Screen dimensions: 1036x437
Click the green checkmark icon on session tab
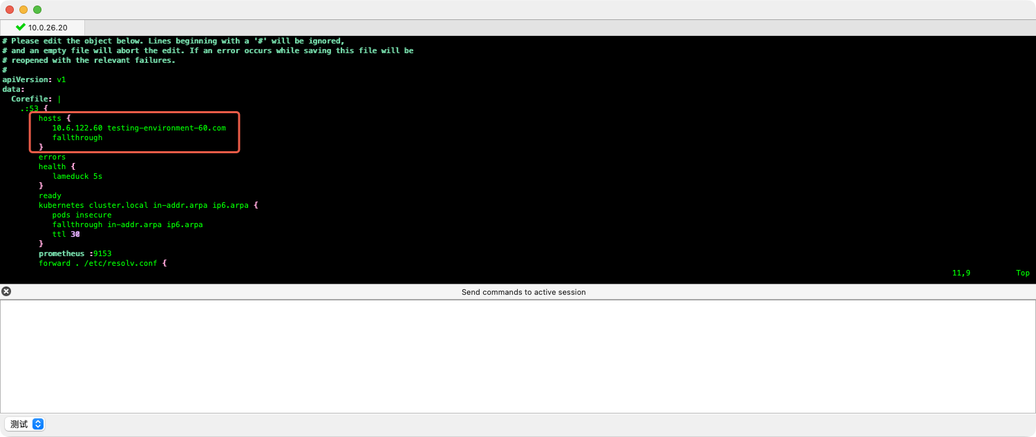pyautogui.click(x=21, y=27)
